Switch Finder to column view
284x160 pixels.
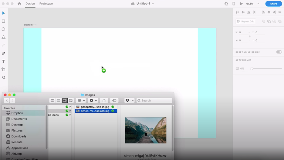point(65,101)
